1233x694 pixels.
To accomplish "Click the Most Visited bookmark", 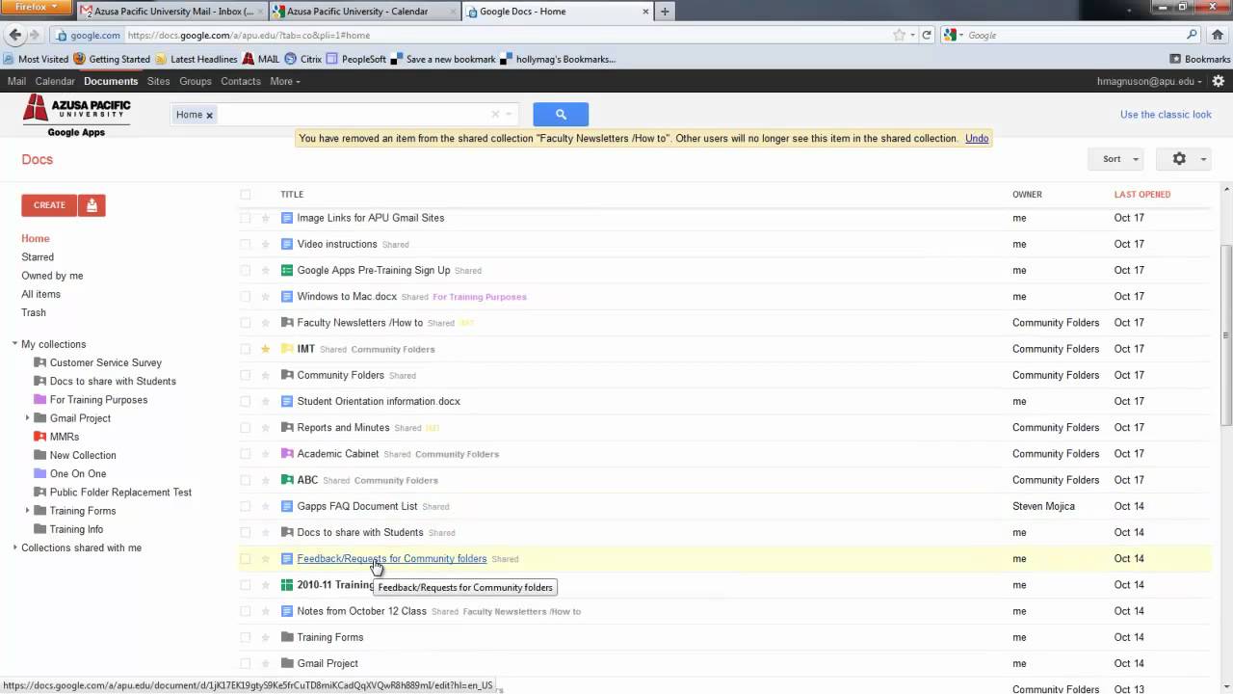I will (x=36, y=59).
